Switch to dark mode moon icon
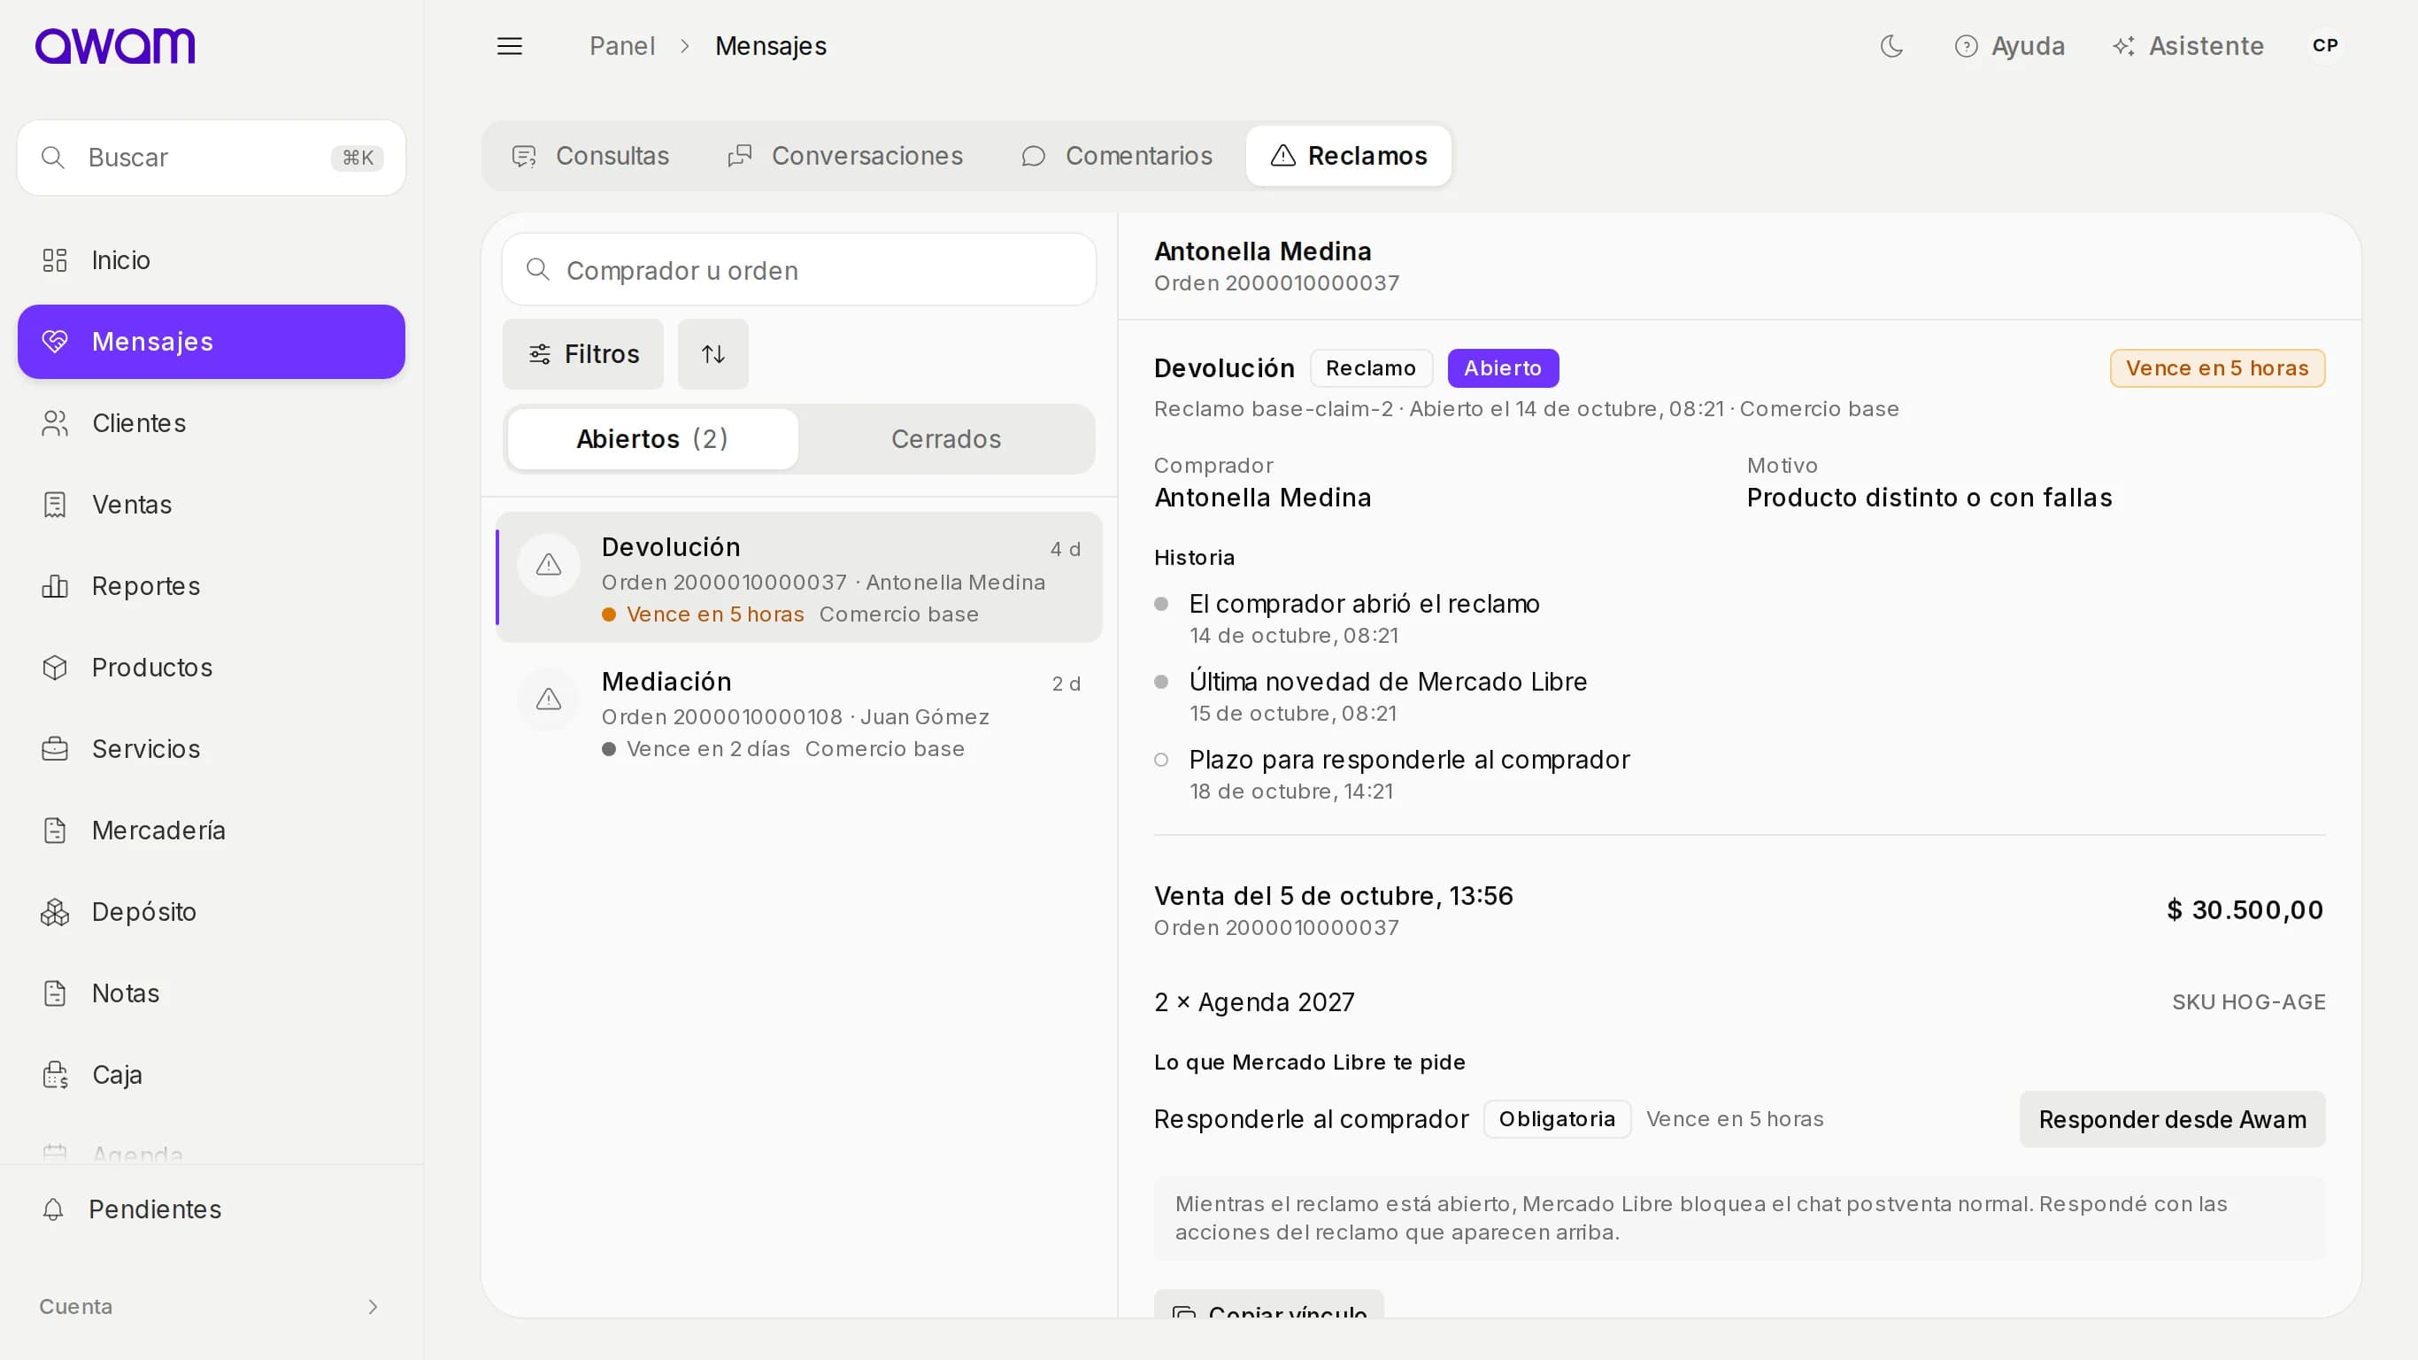2418x1360 pixels. pyautogui.click(x=1891, y=46)
